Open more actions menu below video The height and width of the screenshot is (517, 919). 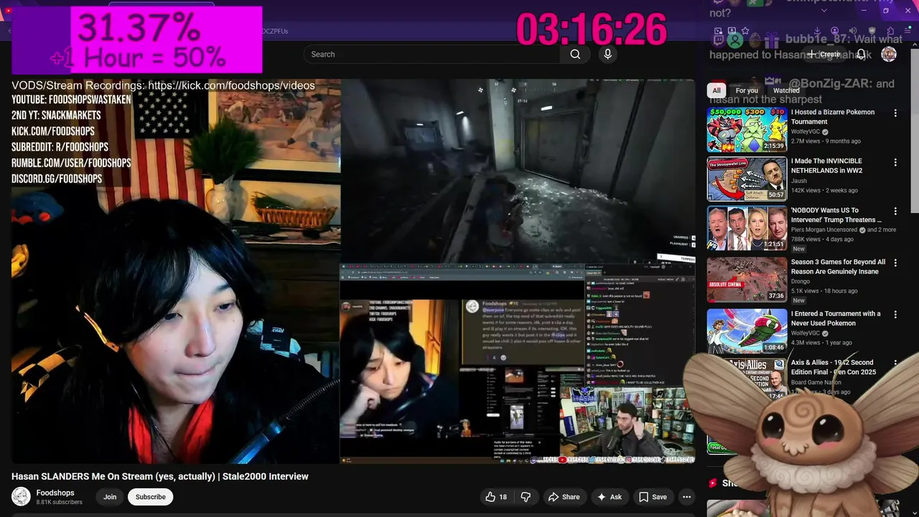pyautogui.click(x=686, y=497)
